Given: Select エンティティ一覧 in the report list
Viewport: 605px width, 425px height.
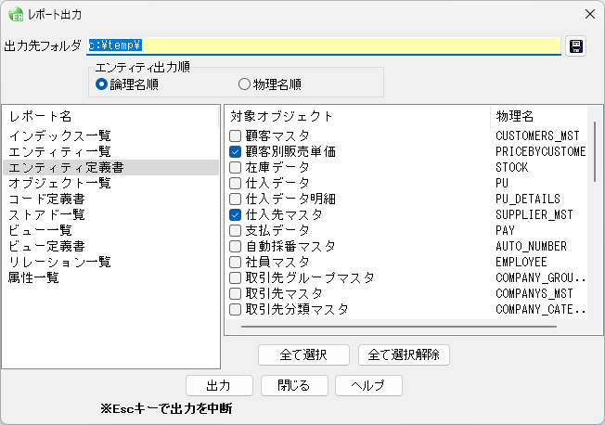Looking at the screenshot, I should (x=110, y=151).
